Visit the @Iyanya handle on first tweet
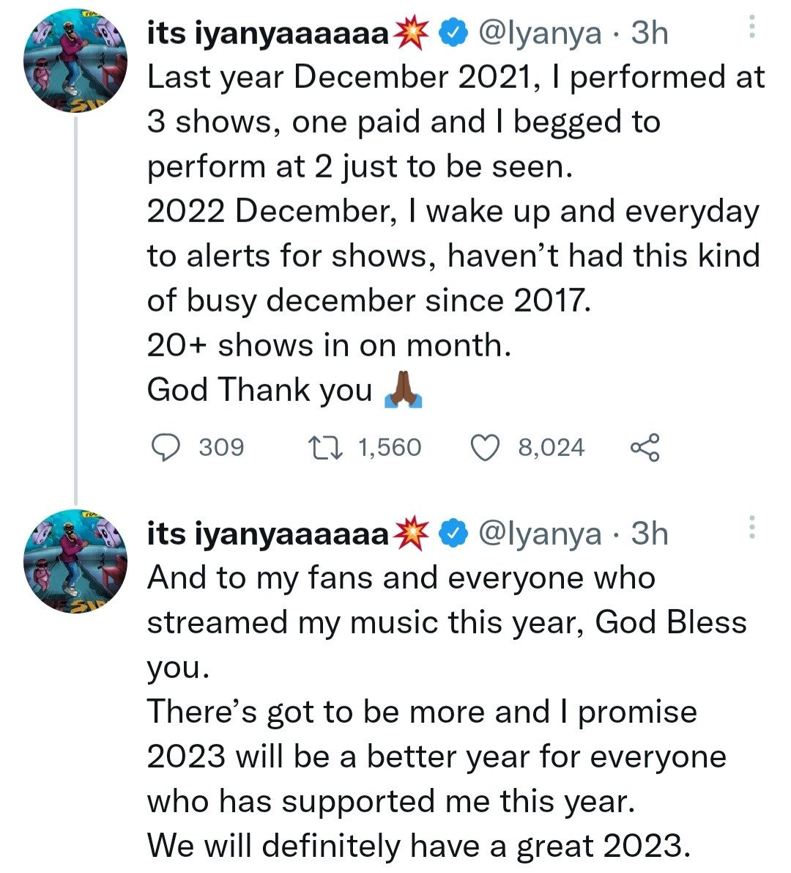791x873 pixels. tap(539, 33)
